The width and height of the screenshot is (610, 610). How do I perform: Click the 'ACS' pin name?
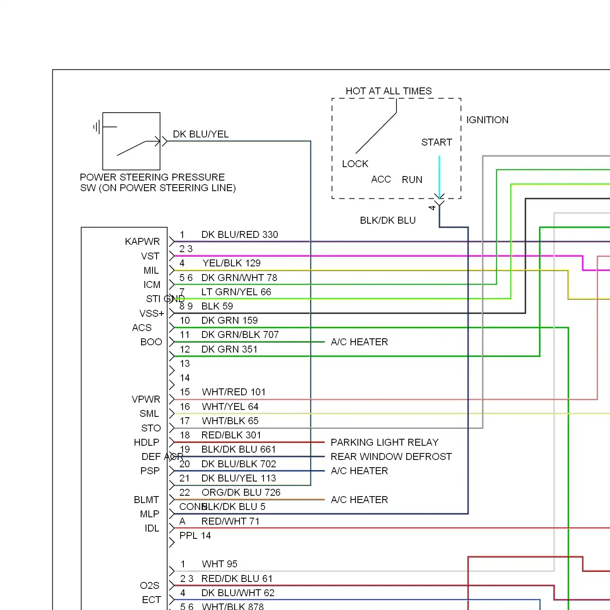click(142, 328)
